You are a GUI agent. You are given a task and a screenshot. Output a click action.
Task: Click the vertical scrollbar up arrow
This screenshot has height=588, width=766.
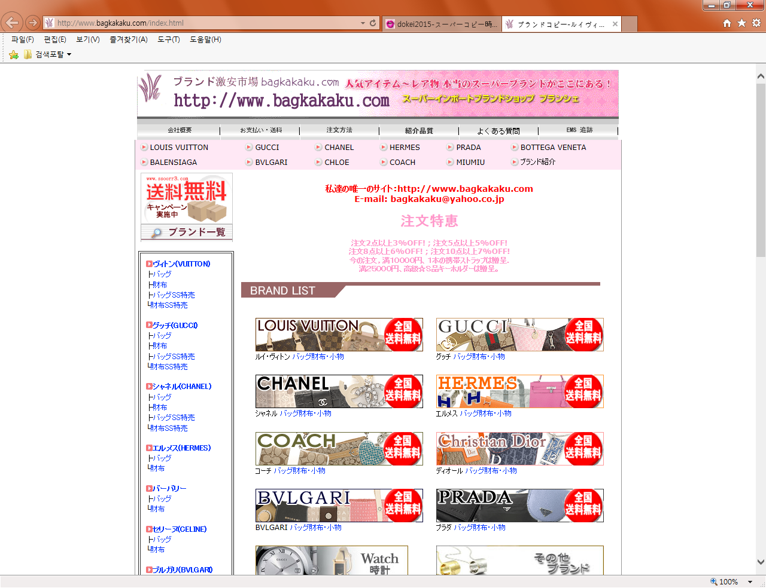[x=761, y=76]
